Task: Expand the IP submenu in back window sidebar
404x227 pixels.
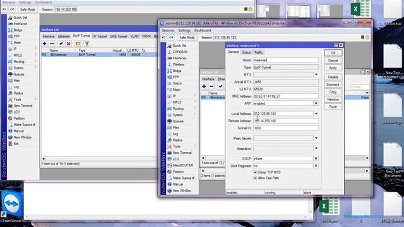Action: pos(36,49)
